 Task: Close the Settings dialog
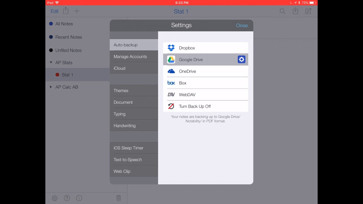click(242, 25)
